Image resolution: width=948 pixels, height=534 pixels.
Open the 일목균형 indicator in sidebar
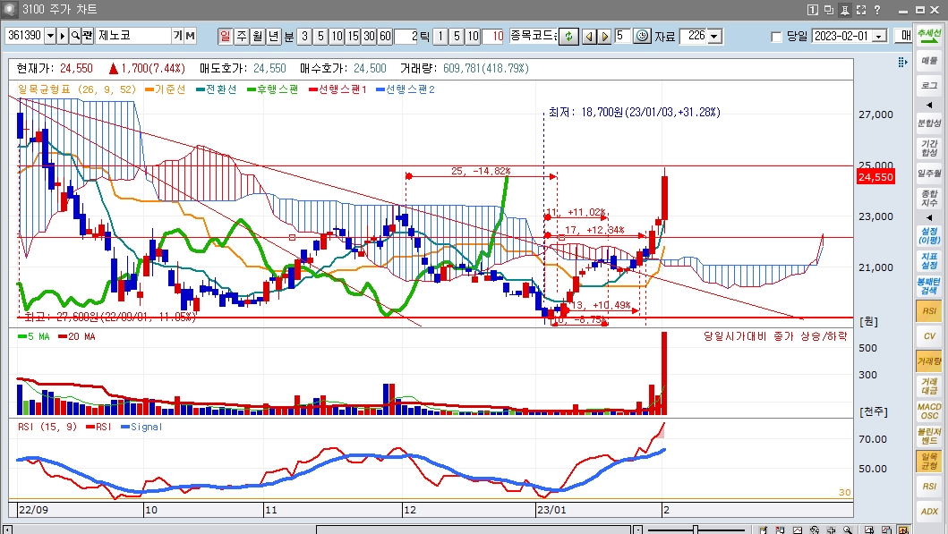tap(929, 461)
